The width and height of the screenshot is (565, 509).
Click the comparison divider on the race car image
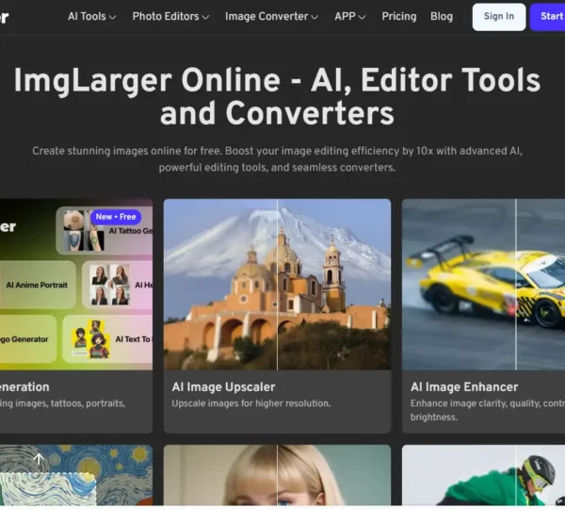(516, 285)
